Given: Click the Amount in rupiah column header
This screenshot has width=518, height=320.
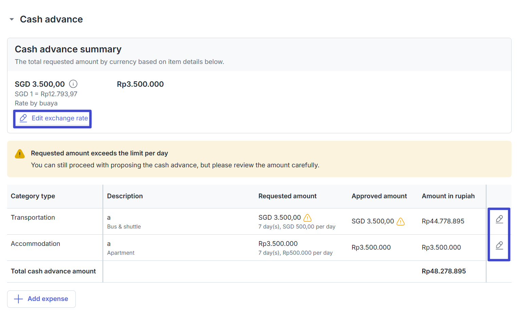Looking at the screenshot, I should tap(448, 196).
